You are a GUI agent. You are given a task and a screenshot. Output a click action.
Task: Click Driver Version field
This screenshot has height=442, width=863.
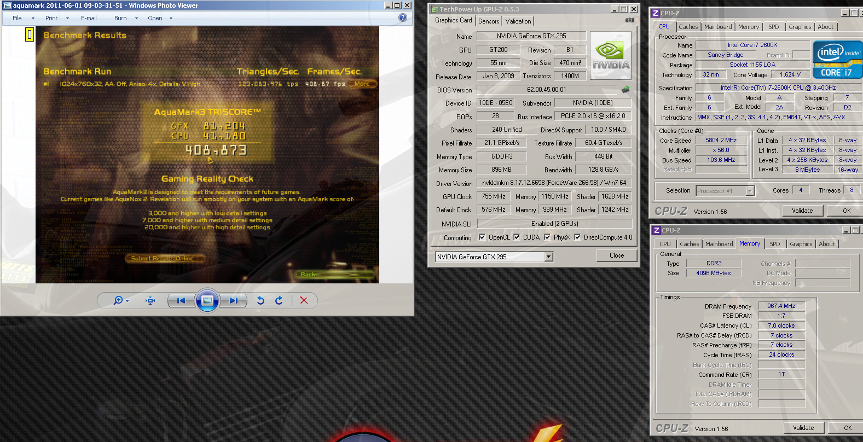click(554, 183)
